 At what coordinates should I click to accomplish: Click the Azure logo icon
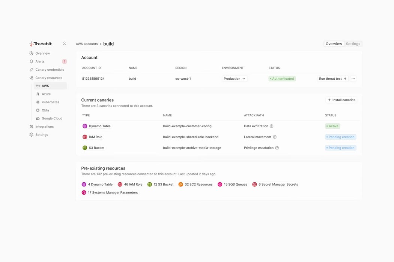(38, 94)
